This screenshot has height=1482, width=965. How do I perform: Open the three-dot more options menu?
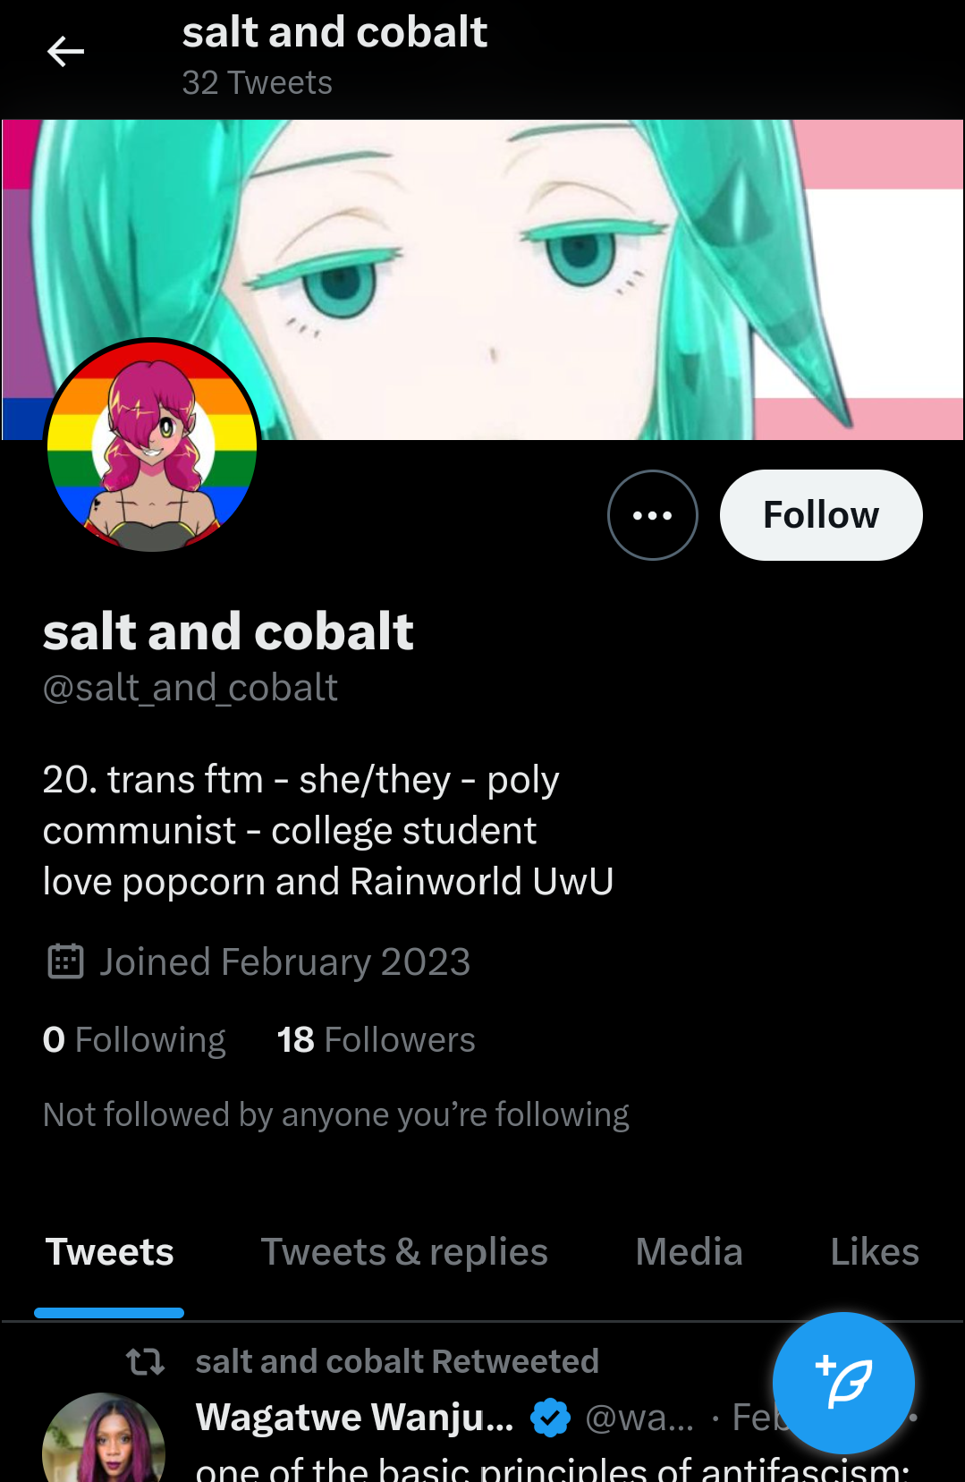652,515
